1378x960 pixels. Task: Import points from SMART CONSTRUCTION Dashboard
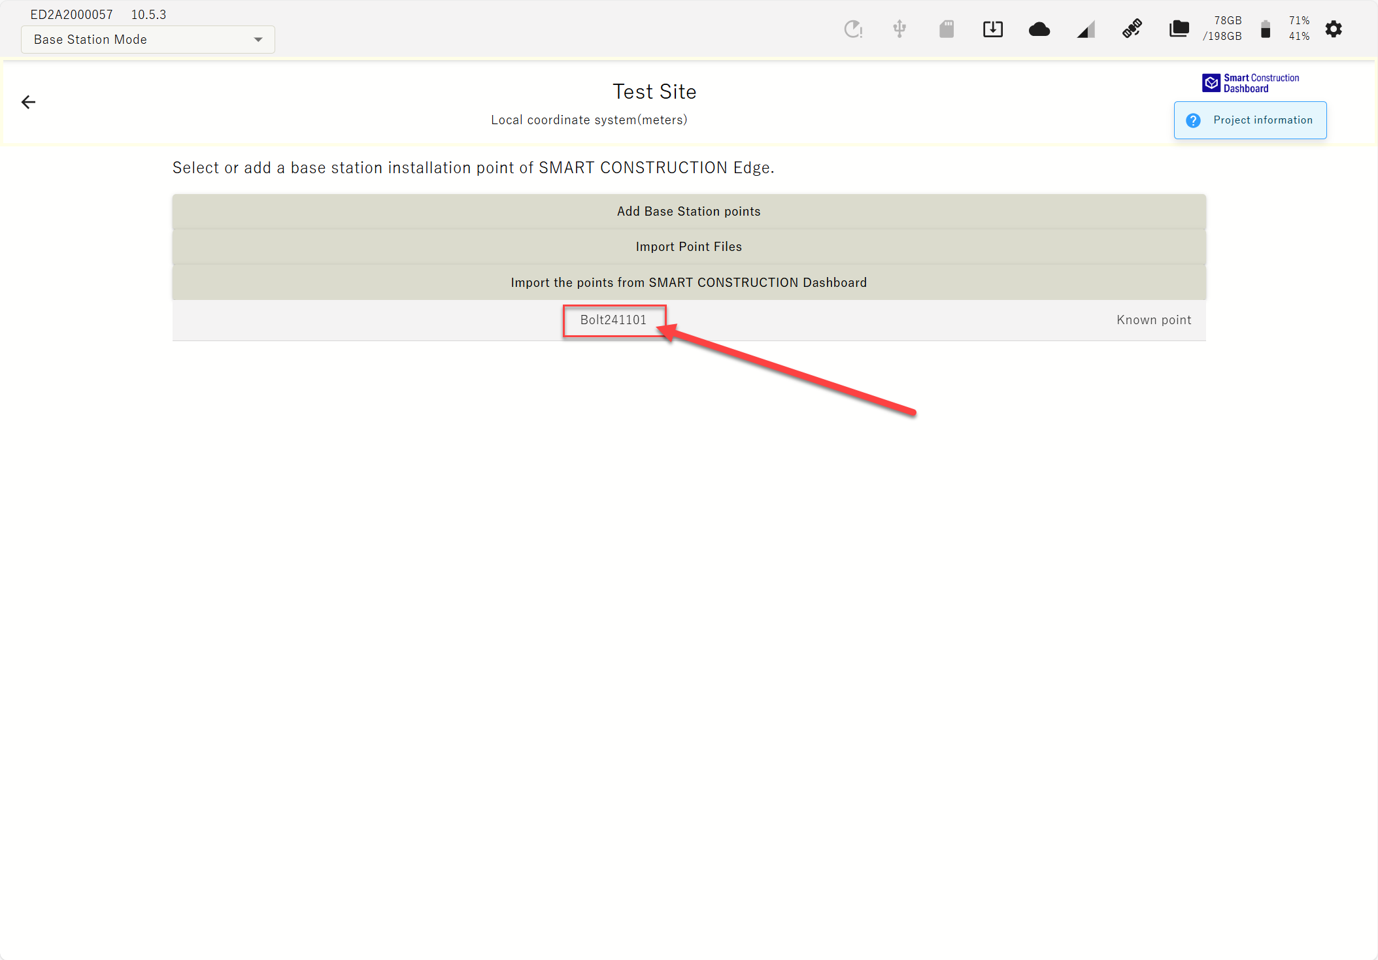pos(689,282)
